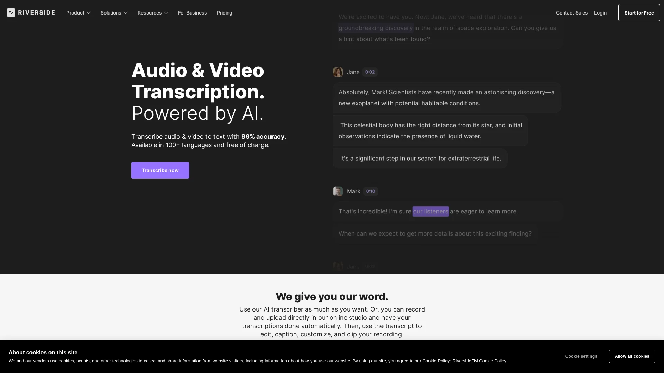Expand the Product dropdown menu
The image size is (664, 373).
tap(79, 13)
